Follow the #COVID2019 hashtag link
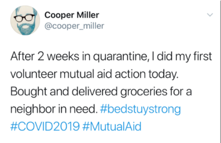Image resolution: width=221 pixels, height=143 pixels. [x=45, y=126]
